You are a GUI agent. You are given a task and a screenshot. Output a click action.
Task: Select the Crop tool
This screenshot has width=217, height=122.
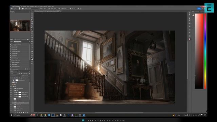pyautogui.click(x=32, y=21)
